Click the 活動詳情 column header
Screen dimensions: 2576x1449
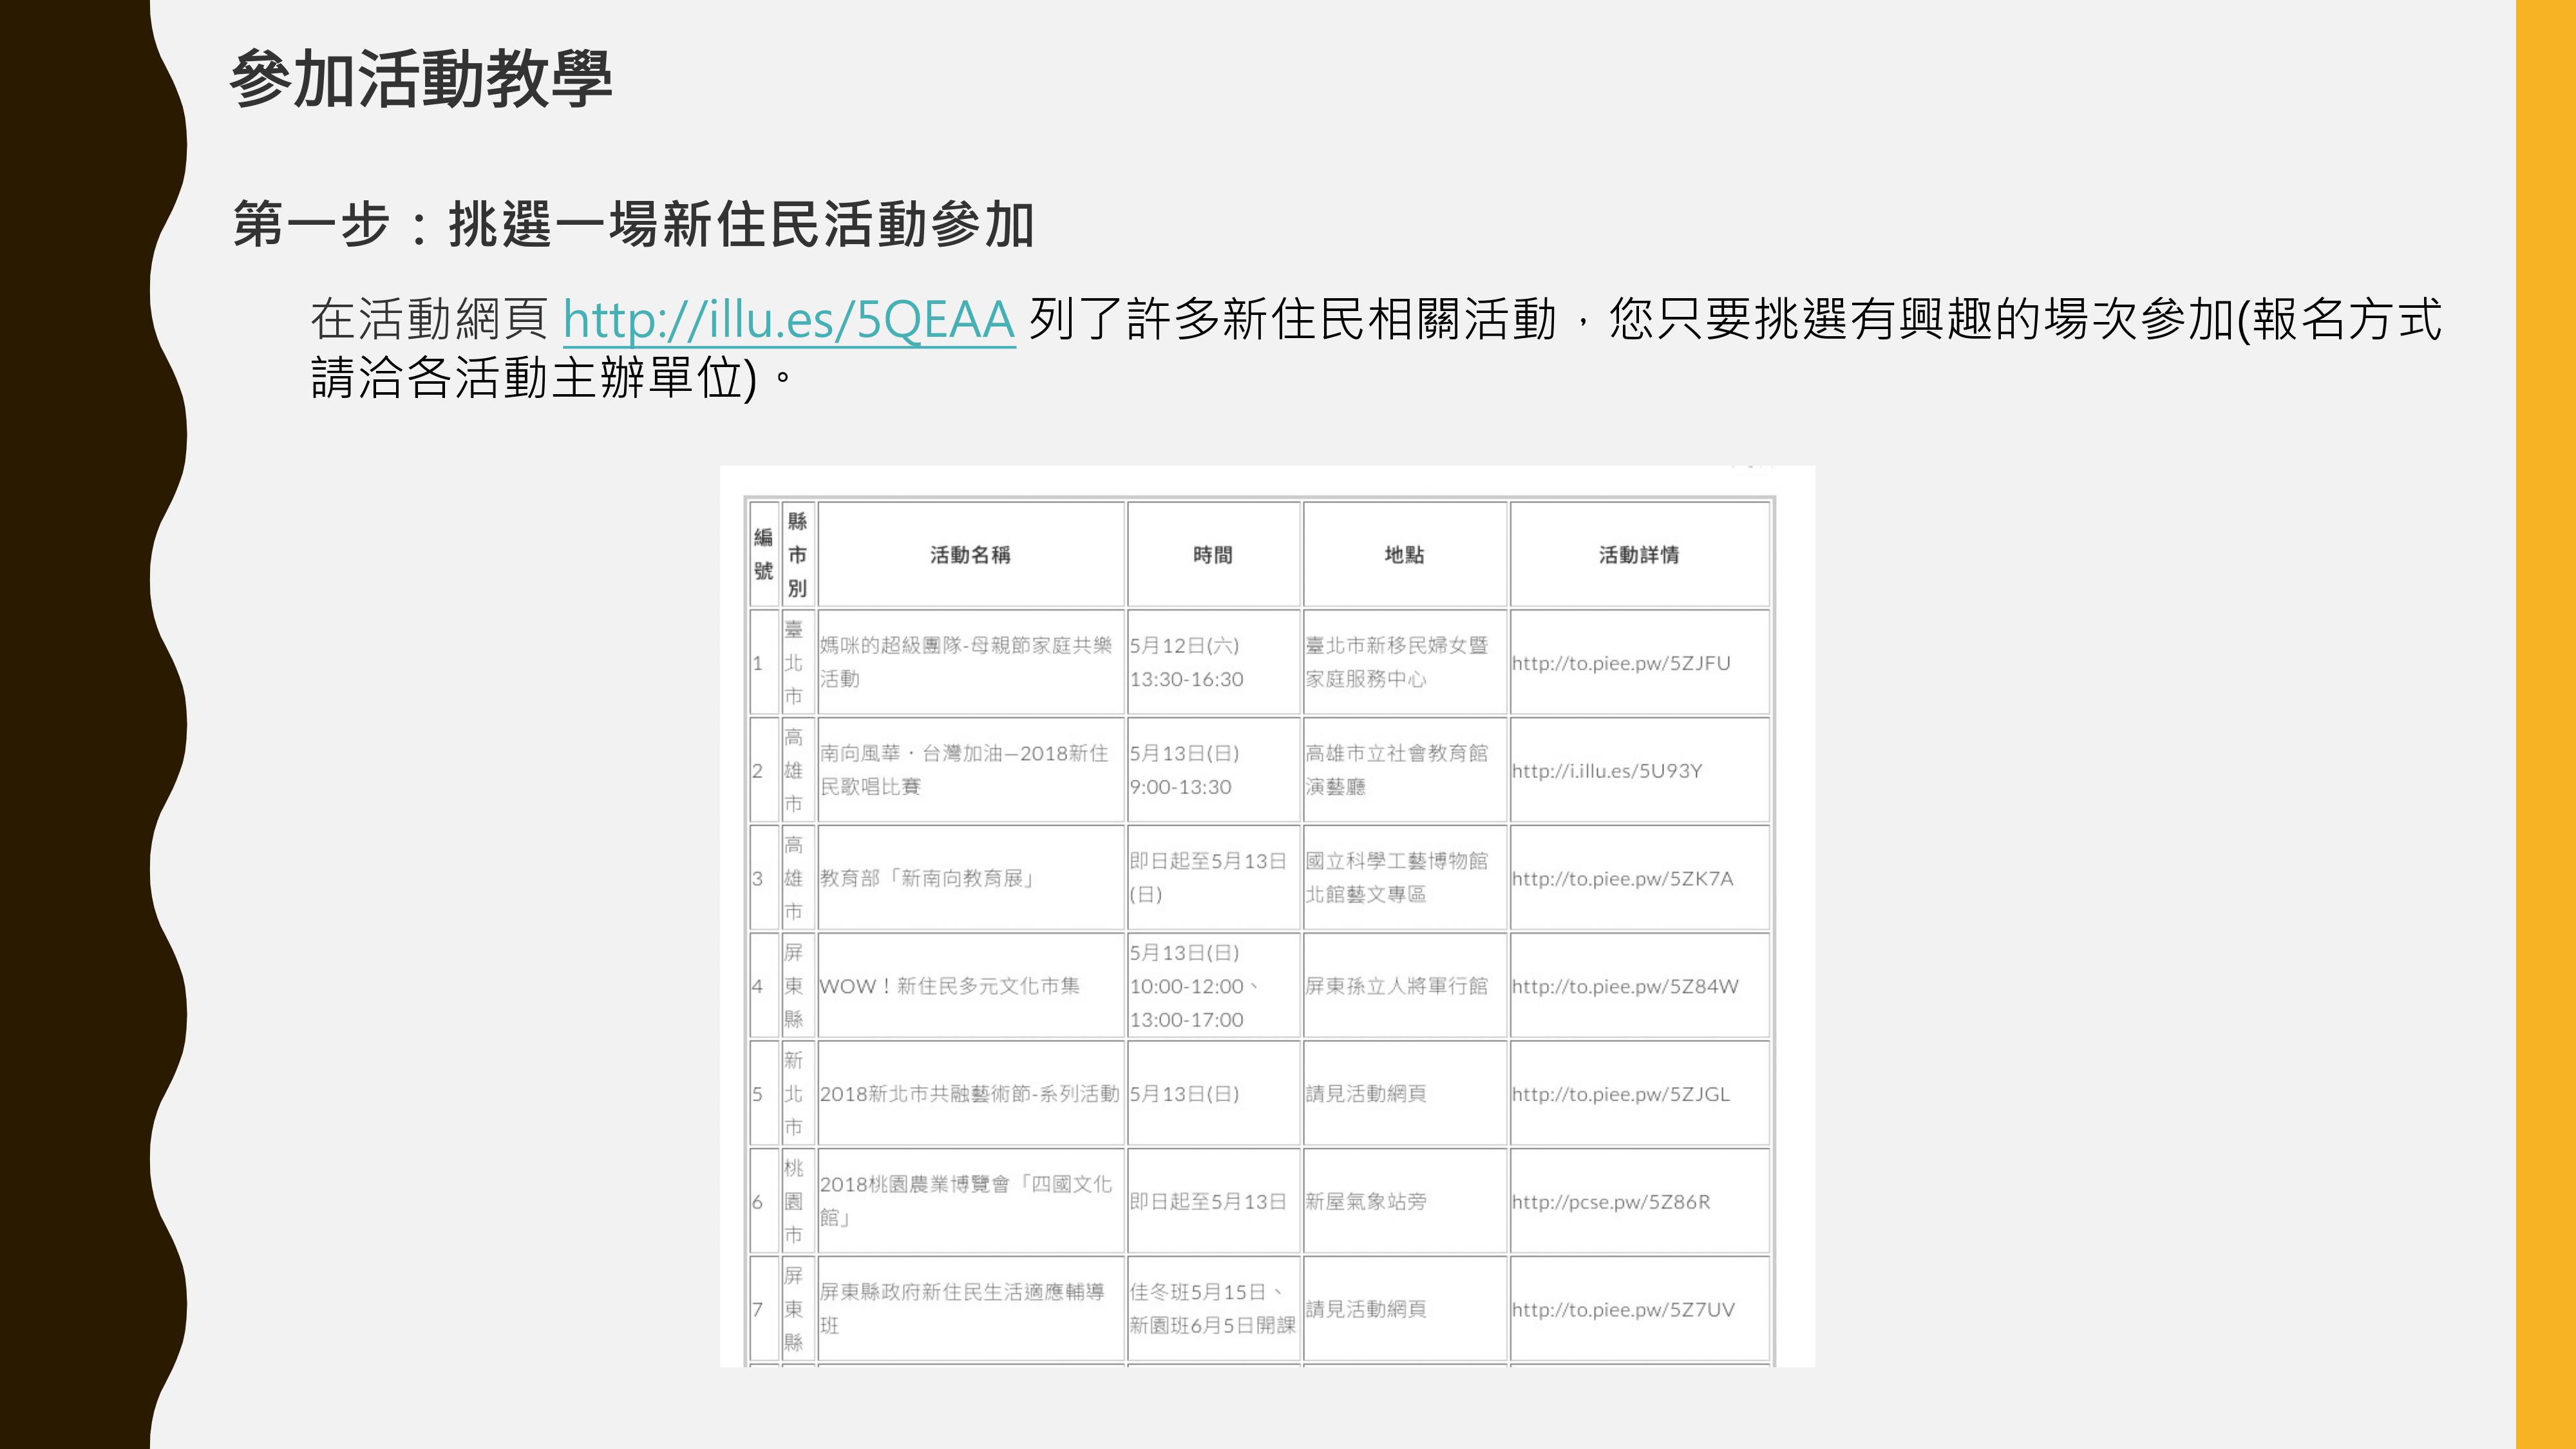tap(1638, 555)
